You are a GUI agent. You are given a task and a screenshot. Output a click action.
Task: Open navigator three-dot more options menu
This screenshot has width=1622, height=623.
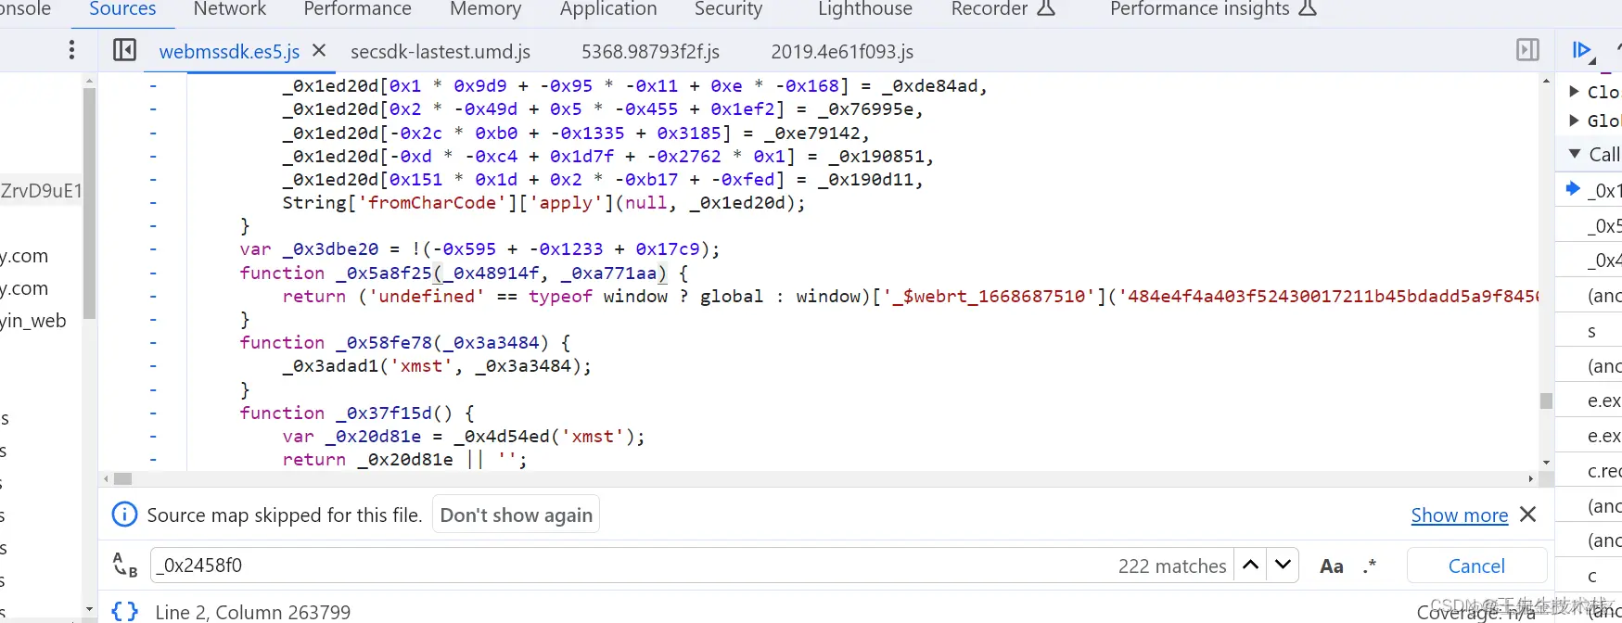pos(71,50)
